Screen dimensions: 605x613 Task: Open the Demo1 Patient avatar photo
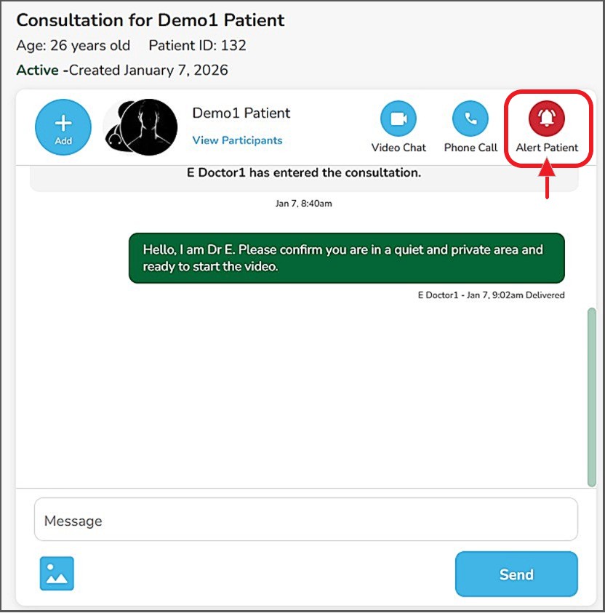(141, 127)
